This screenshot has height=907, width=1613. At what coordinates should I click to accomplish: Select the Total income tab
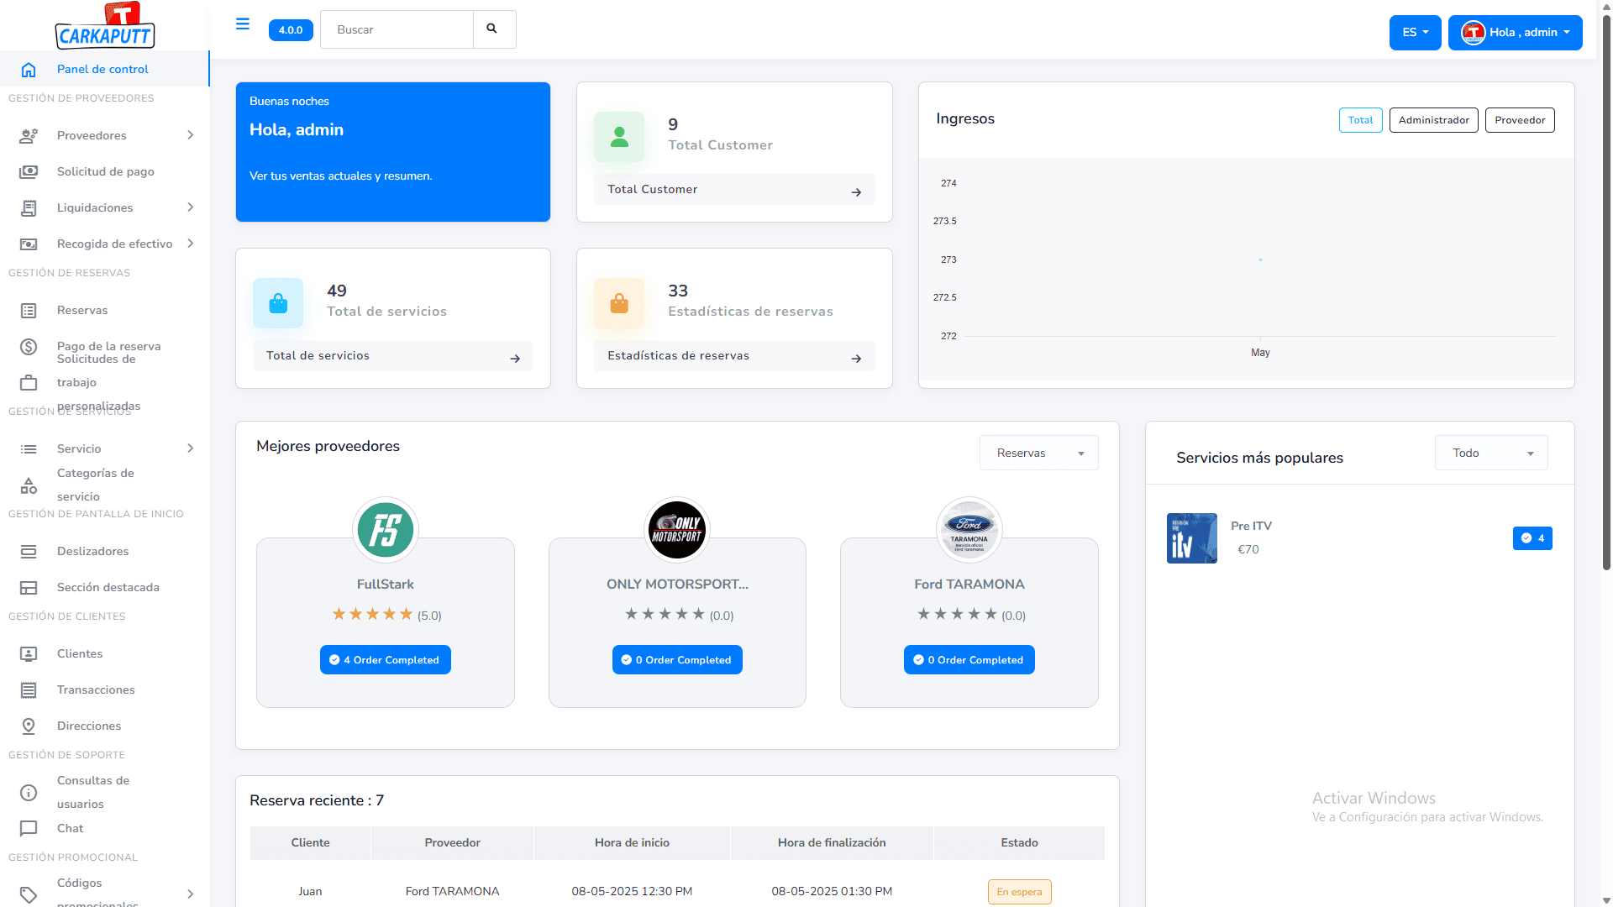click(x=1361, y=120)
